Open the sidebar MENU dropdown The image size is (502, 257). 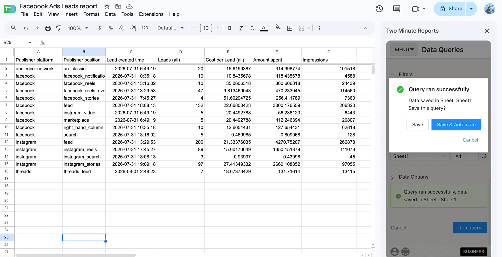pyautogui.click(x=404, y=49)
